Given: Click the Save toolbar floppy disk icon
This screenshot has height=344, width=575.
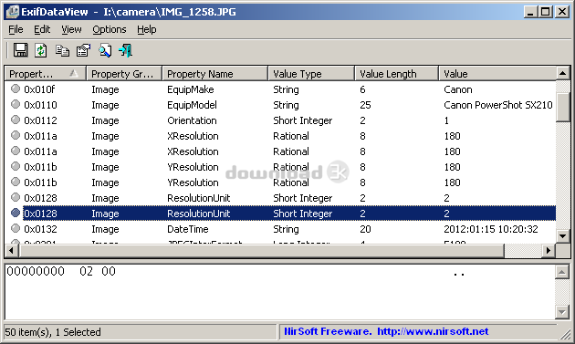Looking at the screenshot, I should pyautogui.click(x=20, y=50).
